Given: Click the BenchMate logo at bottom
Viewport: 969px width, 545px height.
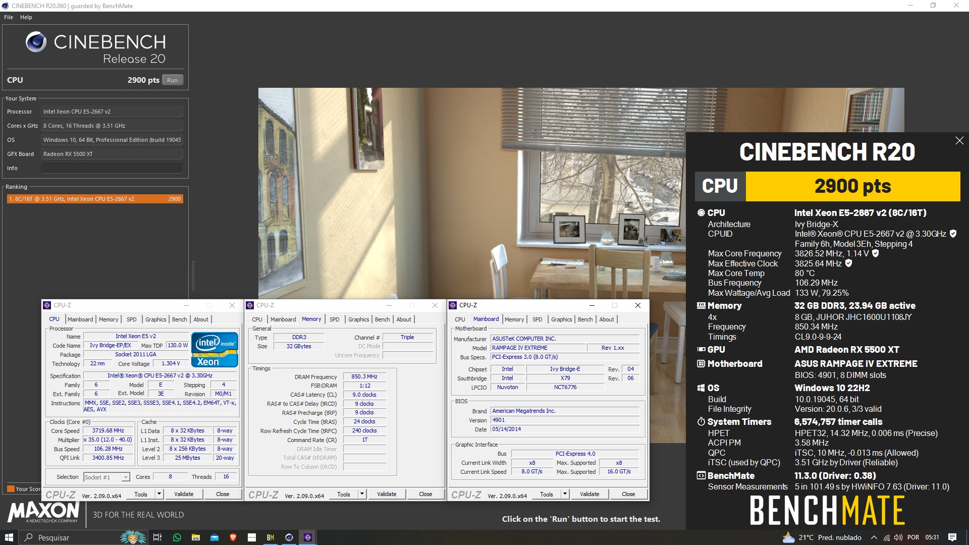Looking at the screenshot, I should click(827, 510).
